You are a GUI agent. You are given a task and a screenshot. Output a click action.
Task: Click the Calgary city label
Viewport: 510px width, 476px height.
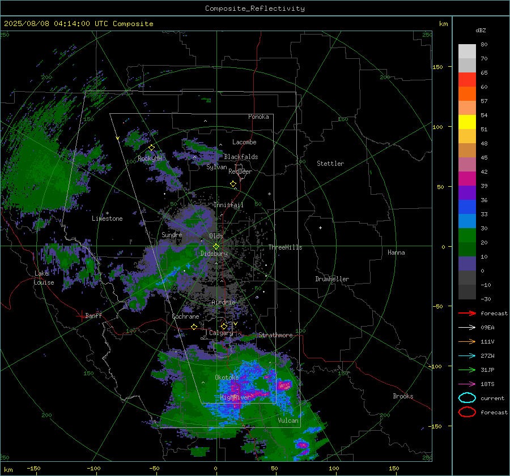(221, 333)
